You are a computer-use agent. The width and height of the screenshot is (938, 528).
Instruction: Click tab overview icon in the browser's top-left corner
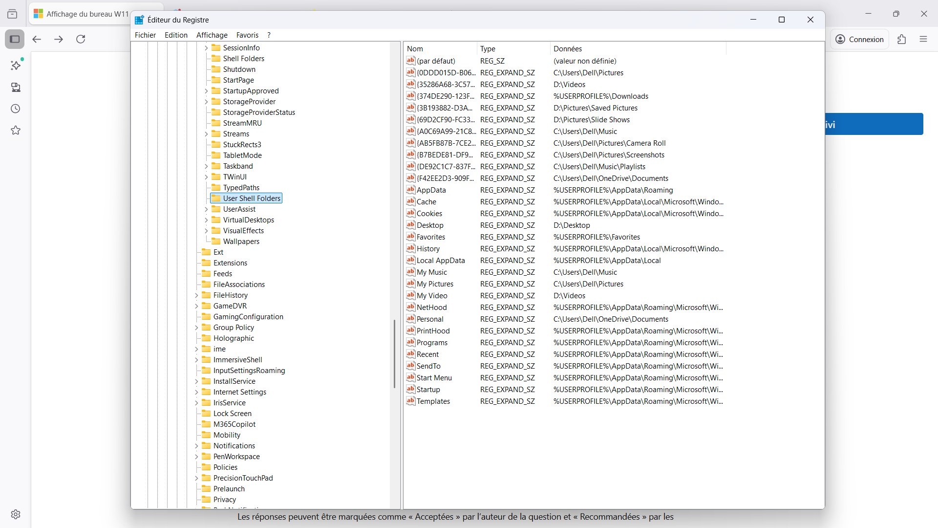(x=12, y=14)
